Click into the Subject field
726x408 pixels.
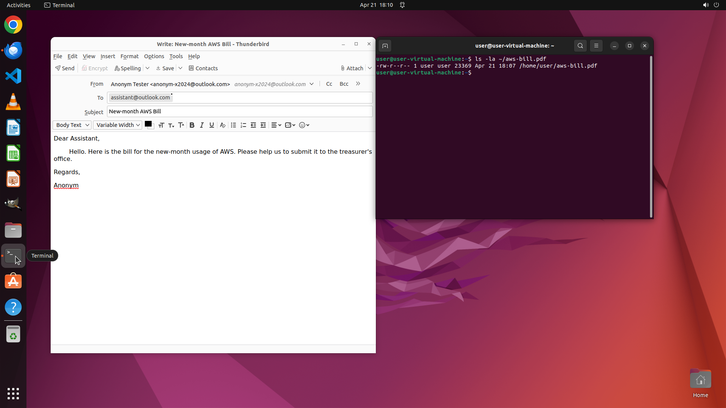pyautogui.click(x=240, y=111)
